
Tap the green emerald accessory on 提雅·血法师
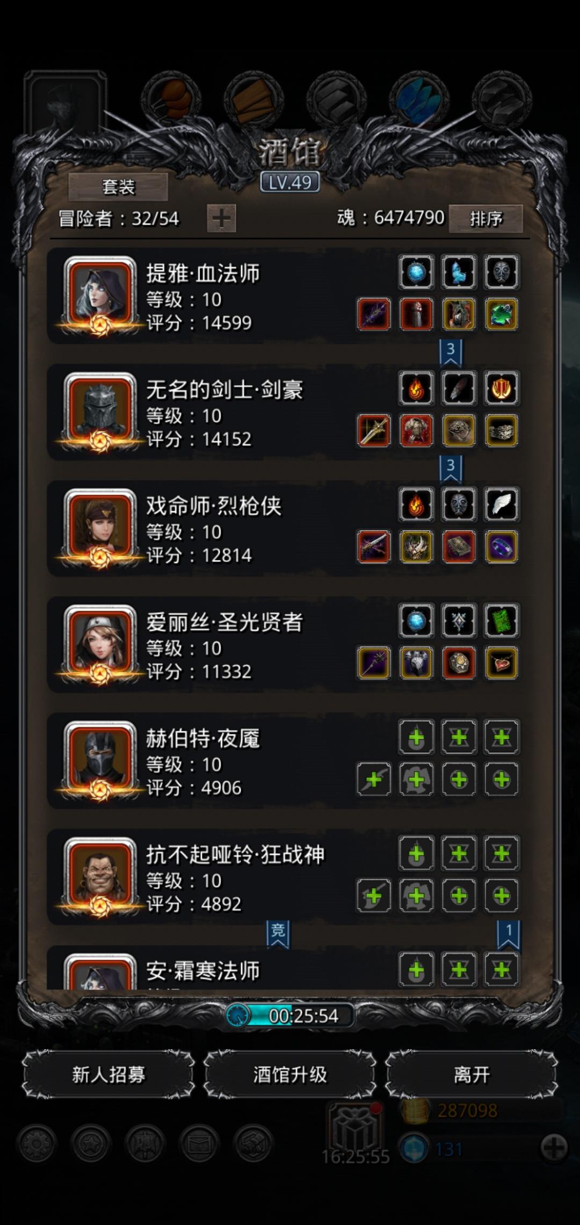501,314
